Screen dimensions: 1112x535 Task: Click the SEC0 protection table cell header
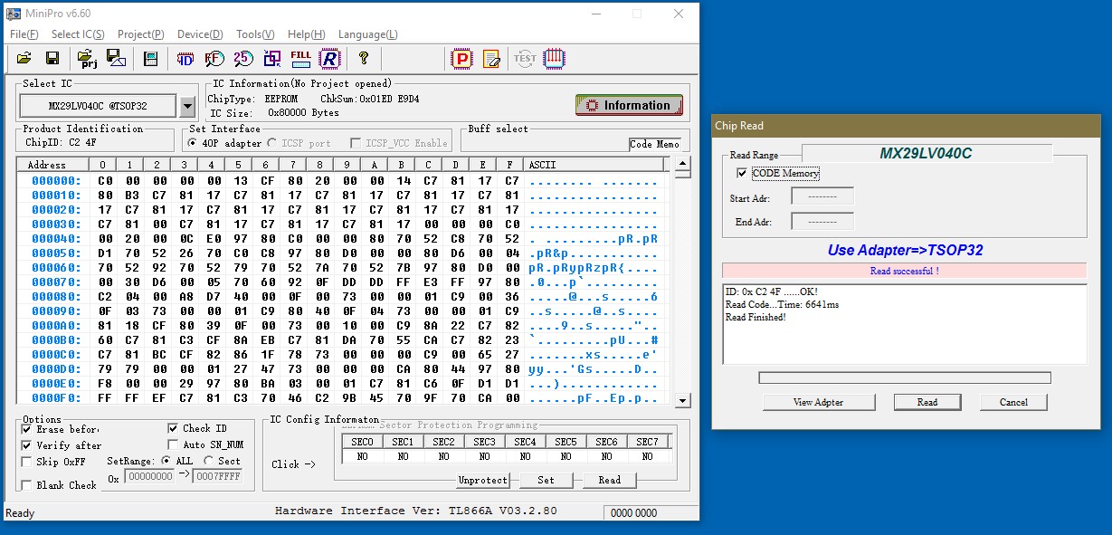(x=361, y=442)
